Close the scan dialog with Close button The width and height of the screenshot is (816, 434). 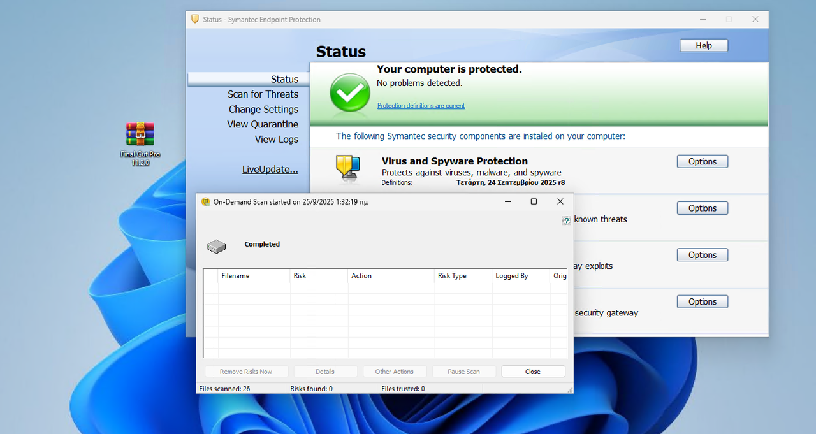[533, 372]
